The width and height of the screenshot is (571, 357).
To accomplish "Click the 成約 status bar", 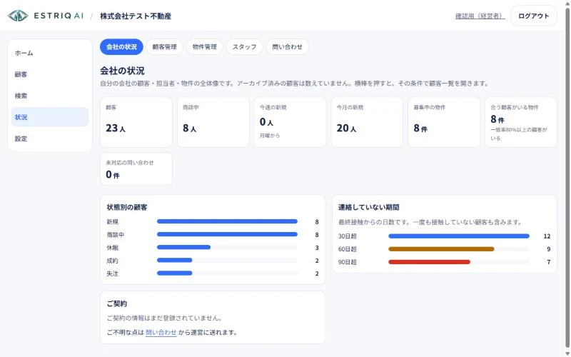I will (x=174, y=261).
